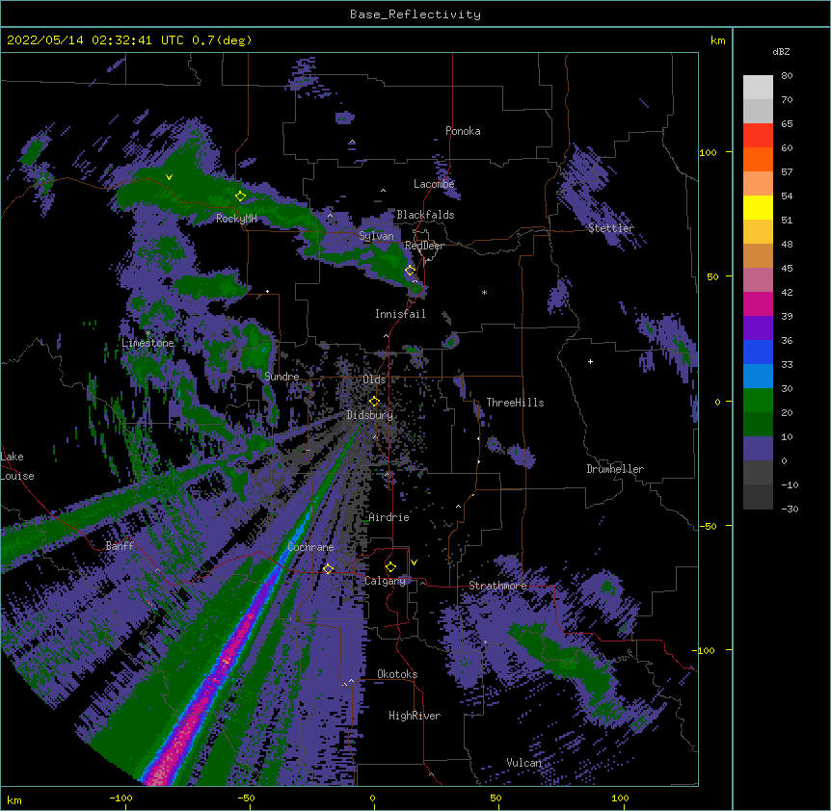Click the Banff label on the map
Screen dimensions: 831x811
(120, 546)
